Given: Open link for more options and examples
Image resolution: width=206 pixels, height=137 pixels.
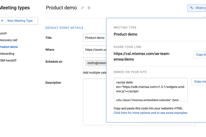Looking at the screenshot, I should point(151,113).
